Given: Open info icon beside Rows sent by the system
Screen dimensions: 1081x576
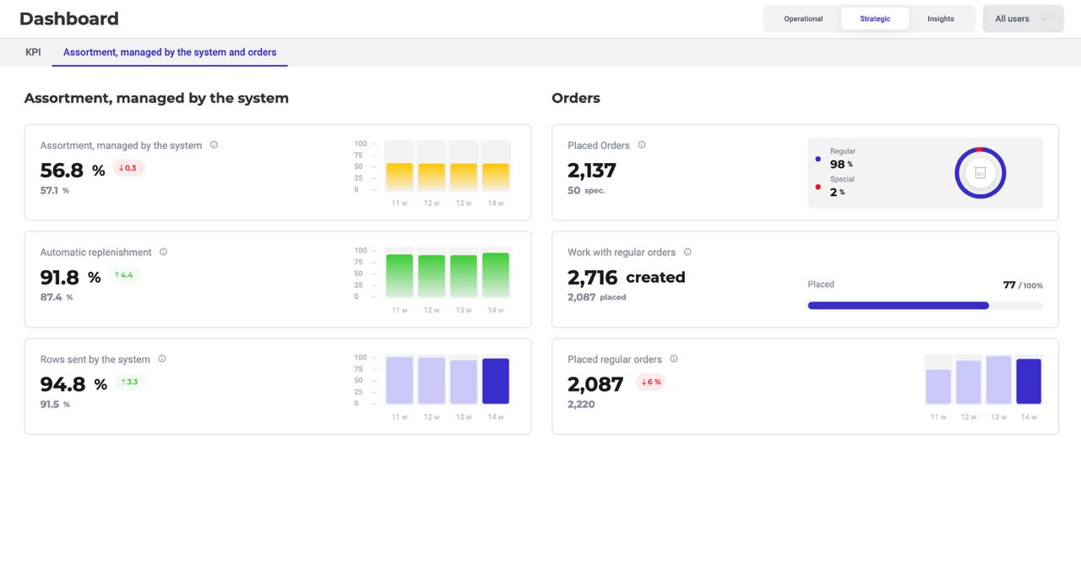Looking at the screenshot, I should (161, 359).
